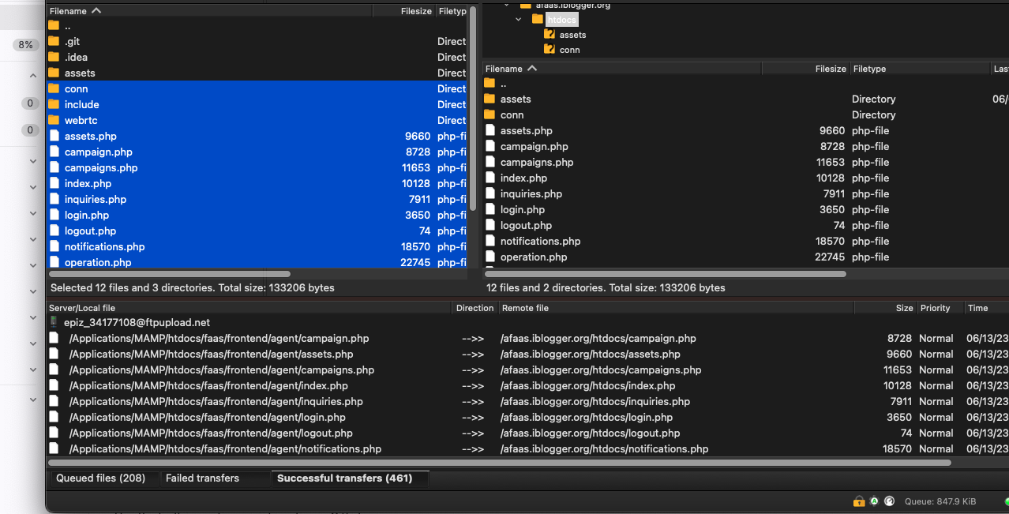This screenshot has width=1009, height=514.
Task: Click the file icon of local index.php
Action: (54, 183)
